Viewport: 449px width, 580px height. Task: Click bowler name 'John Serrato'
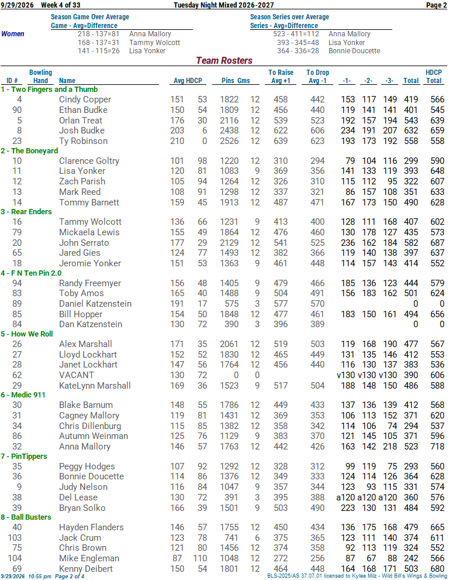tap(84, 243)
